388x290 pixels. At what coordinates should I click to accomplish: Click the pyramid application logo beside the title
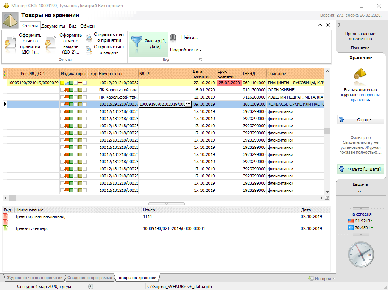pyautogui.click(x=10, y=20)
